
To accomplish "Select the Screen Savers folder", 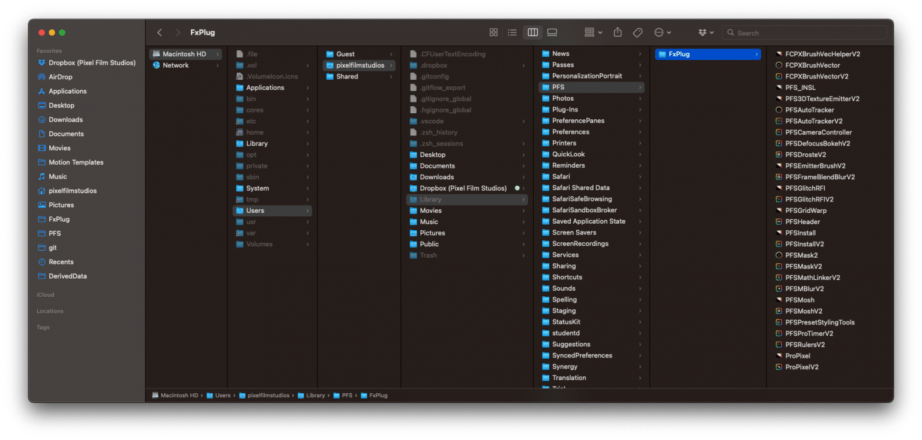I will coord(591,233).
